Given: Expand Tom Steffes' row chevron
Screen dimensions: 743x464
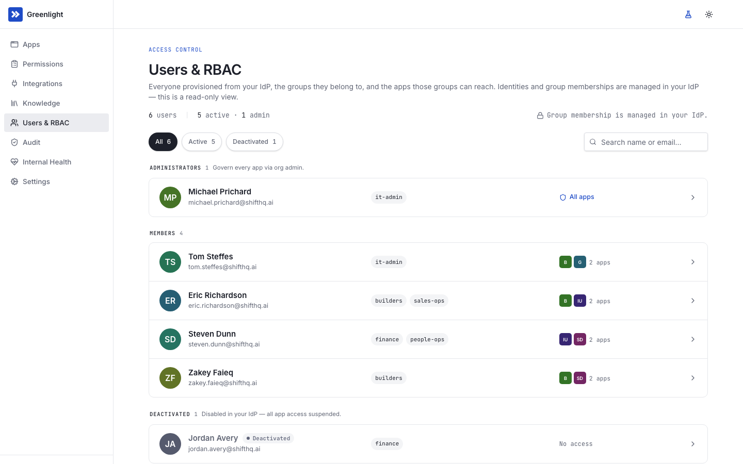Looking at the screenshot, I should click(x=693, y=262).
